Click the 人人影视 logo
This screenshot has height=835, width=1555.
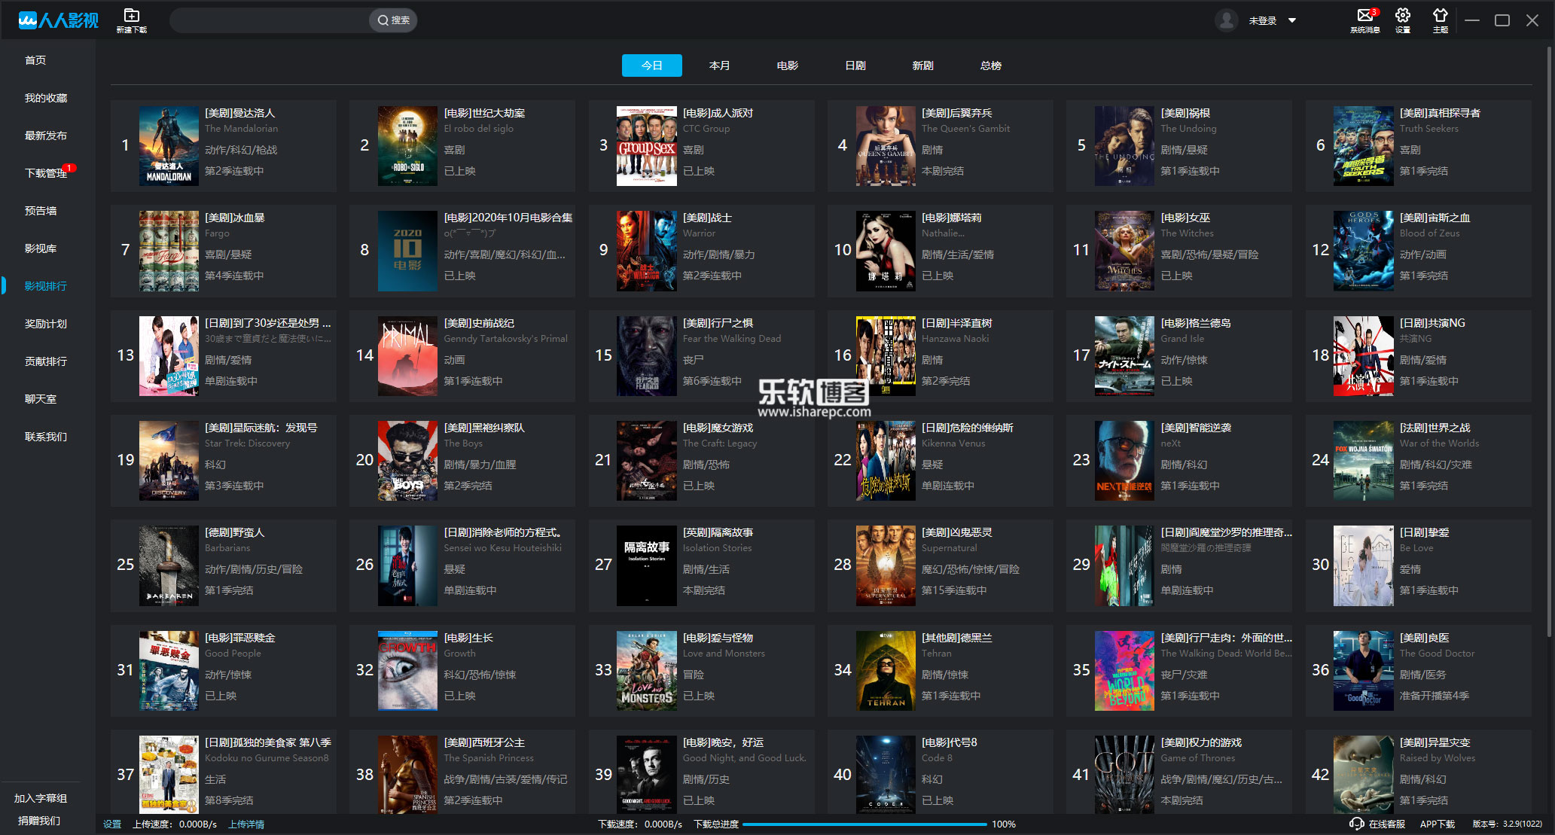click(59, 20)
